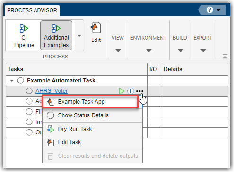The width and height of the screenshot is (234, 172).
Task: Open the AHRS_Voter link
Action: click(52, 91)
